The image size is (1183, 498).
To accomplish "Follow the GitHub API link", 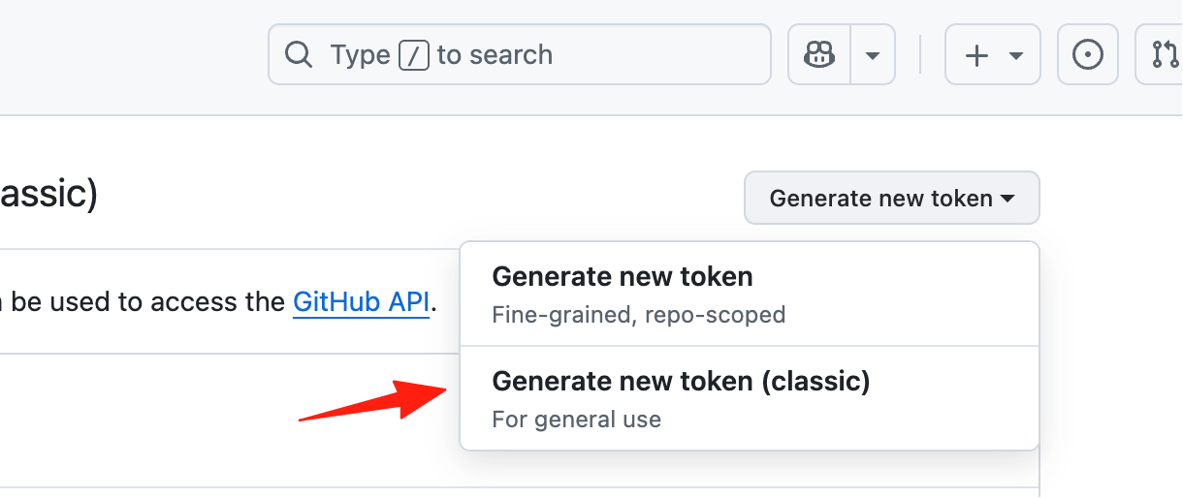I will point(361,301).
